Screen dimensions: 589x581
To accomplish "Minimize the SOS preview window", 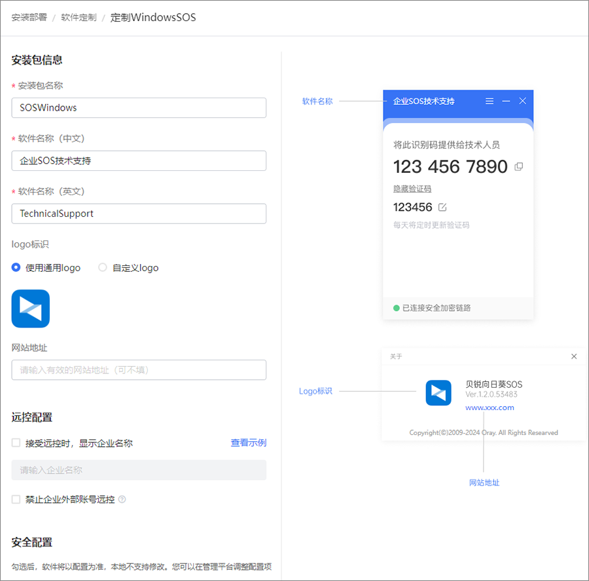I will 506,102.
